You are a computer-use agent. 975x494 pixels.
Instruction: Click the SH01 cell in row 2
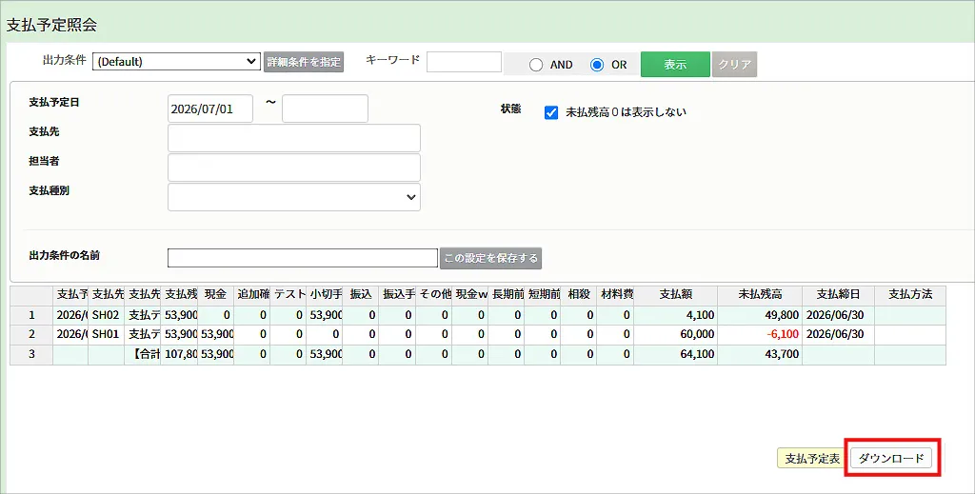point(107,334)
